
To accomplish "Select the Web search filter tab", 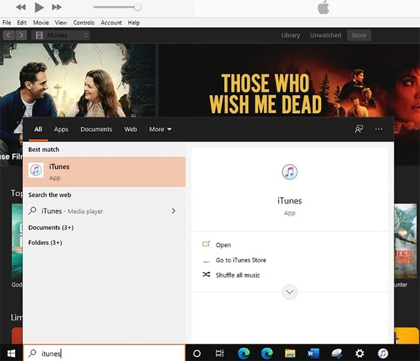I will point(131,129).
